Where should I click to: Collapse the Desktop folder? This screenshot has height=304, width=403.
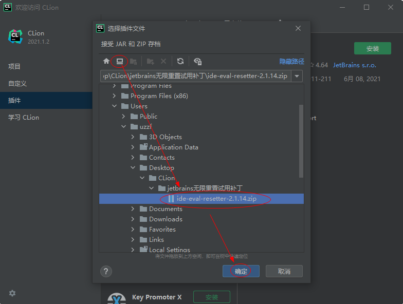coord(133,168)
